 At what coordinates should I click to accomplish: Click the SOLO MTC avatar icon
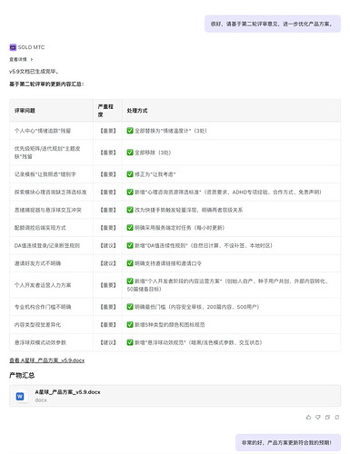[x=13, y=47]
